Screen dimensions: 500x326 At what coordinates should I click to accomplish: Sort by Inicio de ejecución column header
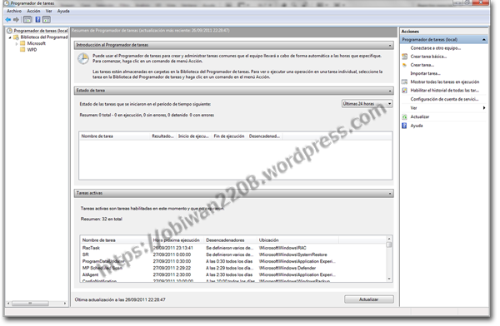click(193, 136)
